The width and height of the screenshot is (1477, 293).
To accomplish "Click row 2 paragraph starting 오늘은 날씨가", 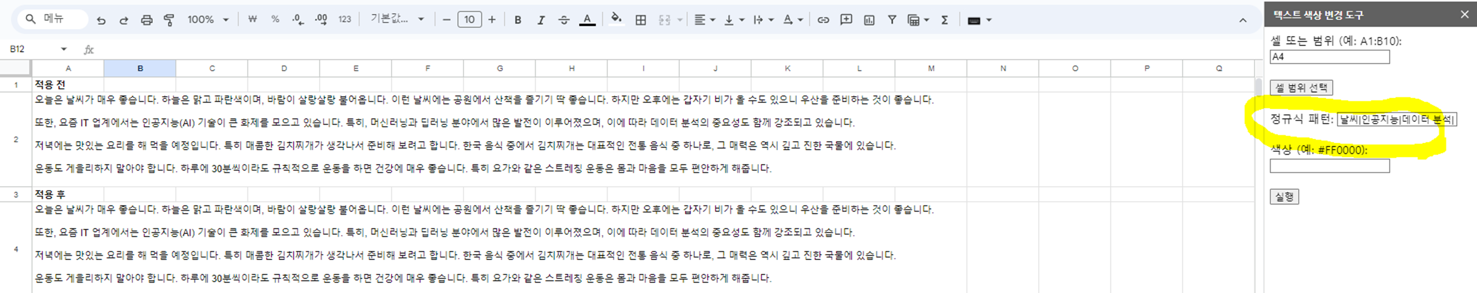I will [x=484, y=100].
